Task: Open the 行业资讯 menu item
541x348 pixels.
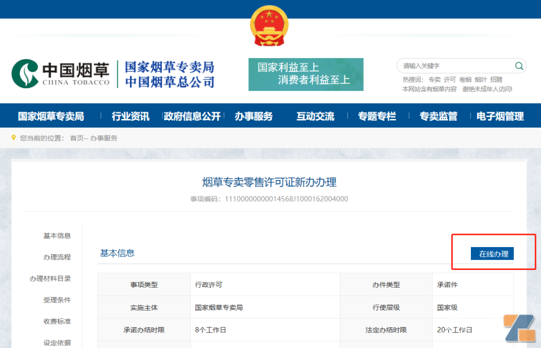Action: click(130, 116)
